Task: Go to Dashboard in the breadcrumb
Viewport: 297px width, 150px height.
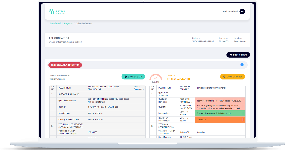Action: [x=55, y=23]
